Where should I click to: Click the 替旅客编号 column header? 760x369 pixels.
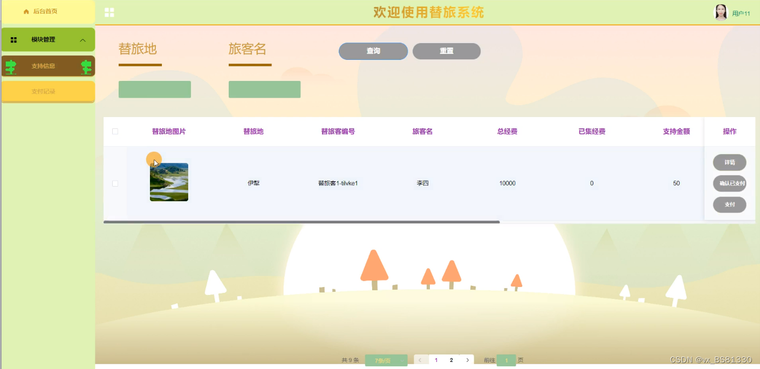tap(338, 132)
